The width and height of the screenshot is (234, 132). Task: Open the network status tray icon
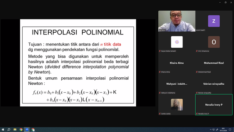214,129
